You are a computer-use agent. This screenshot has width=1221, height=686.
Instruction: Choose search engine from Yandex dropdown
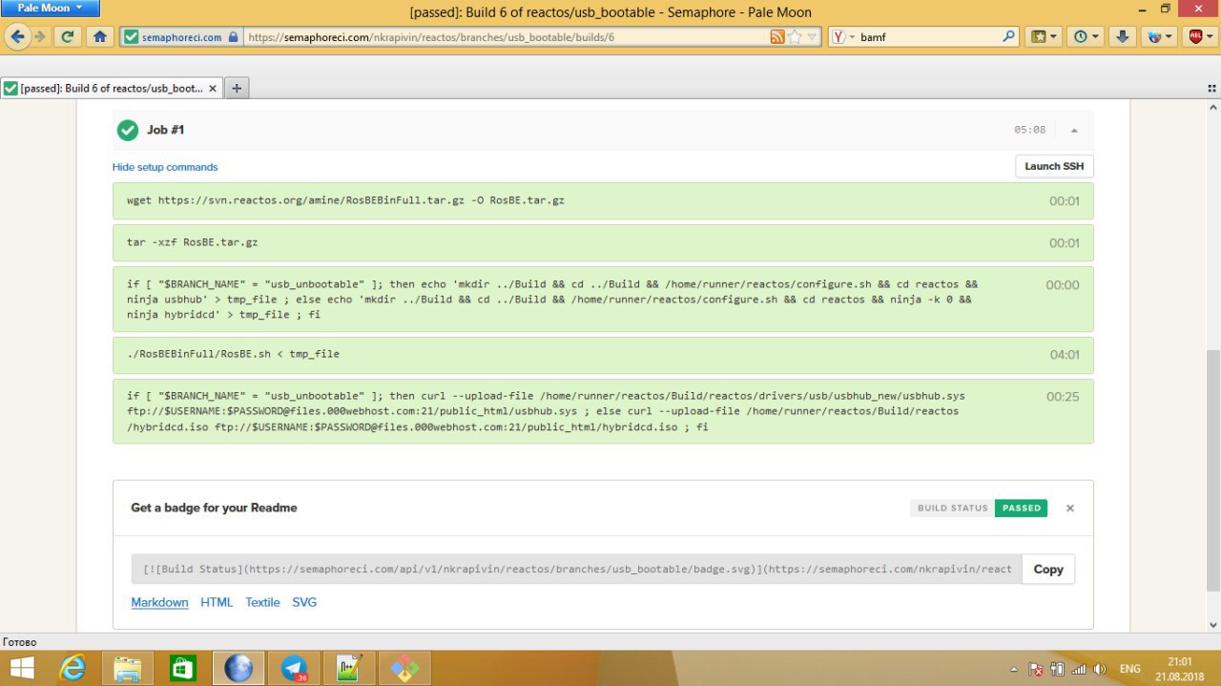tap(842, 37)
